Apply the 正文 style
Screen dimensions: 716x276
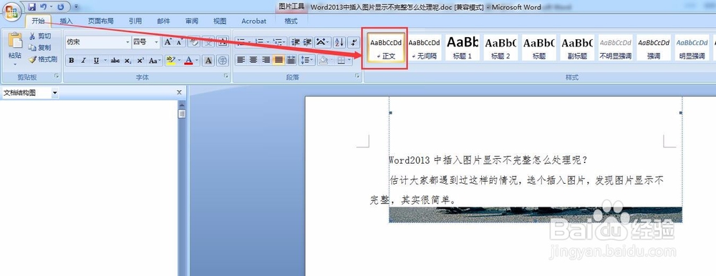[x=386, y=48]
